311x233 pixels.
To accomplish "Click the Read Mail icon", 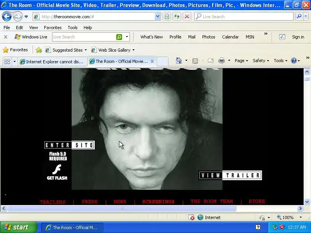I will click(x=211, y=61).
